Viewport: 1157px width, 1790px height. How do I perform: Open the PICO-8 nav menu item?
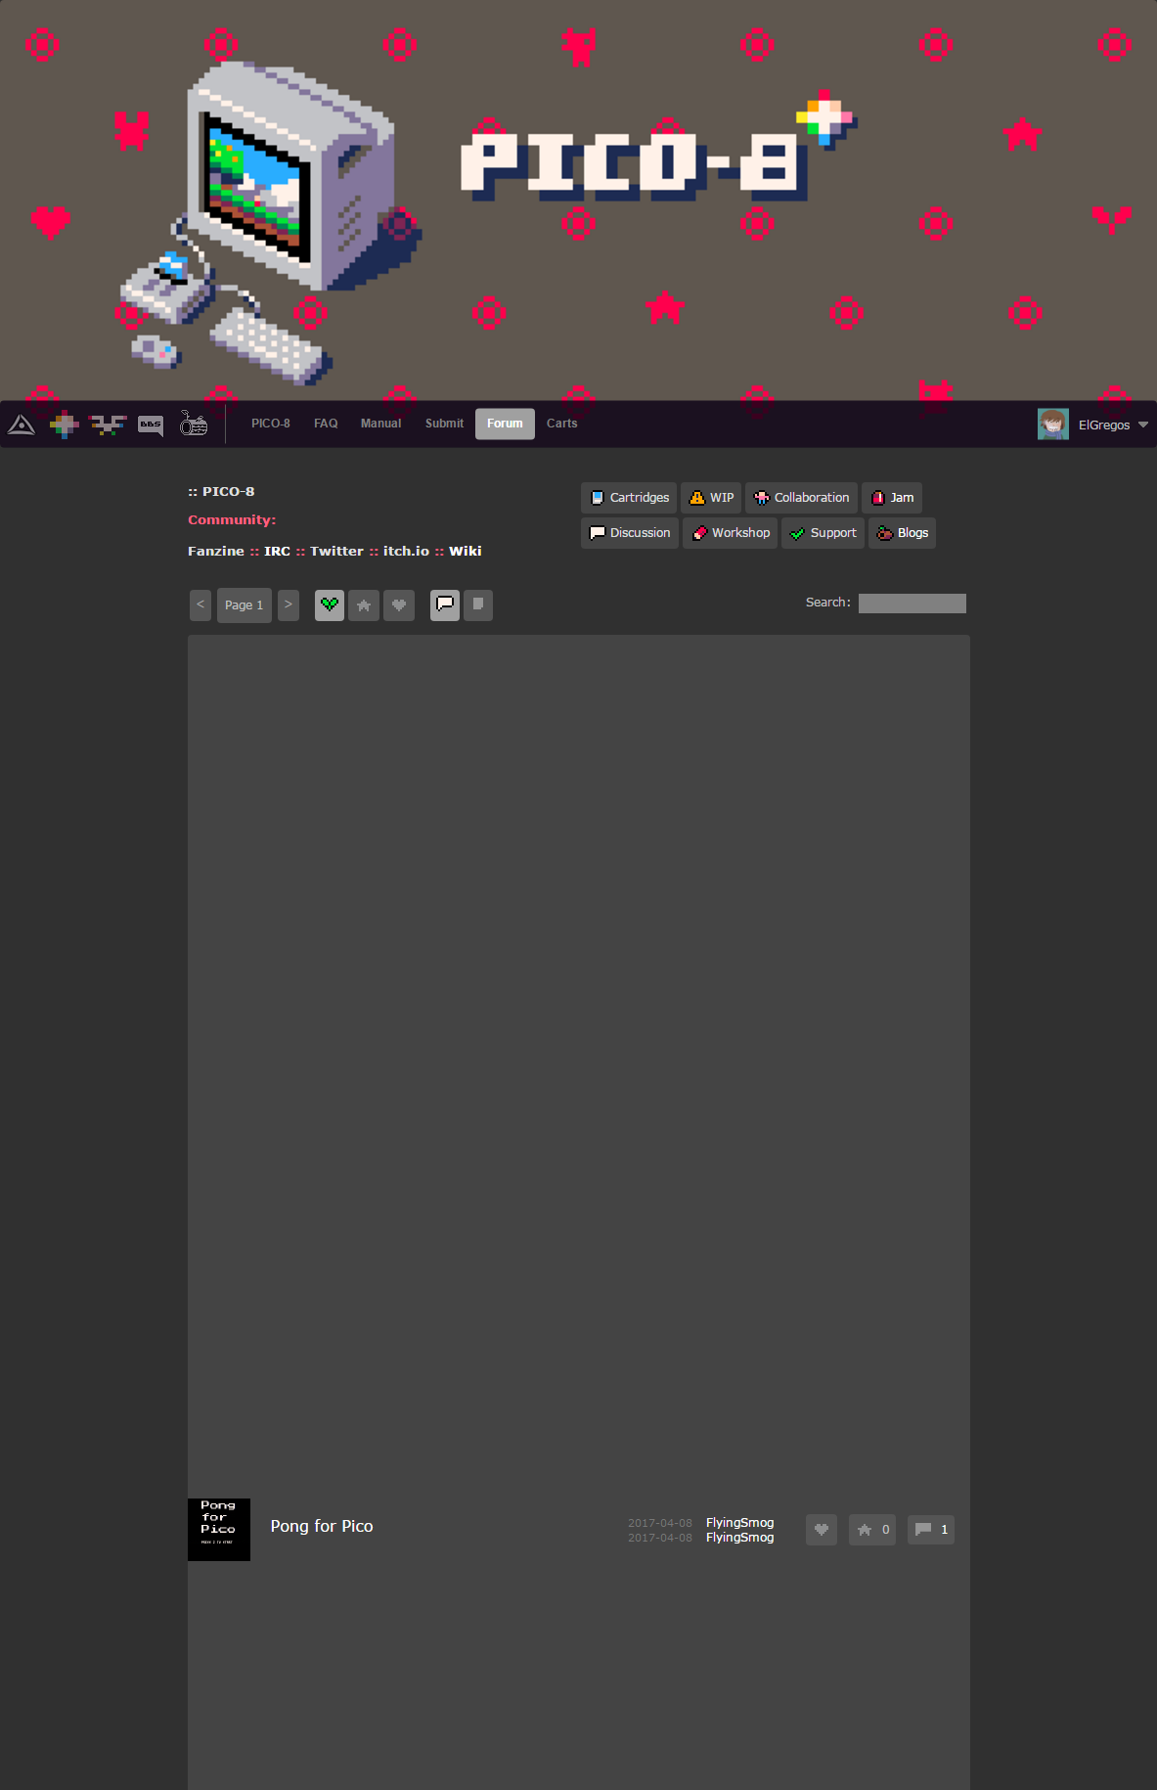pyautogui.click(x=271, y=424)
